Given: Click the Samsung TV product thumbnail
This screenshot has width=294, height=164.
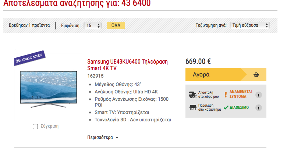Looking at the screenshot, I should point(49,89).
